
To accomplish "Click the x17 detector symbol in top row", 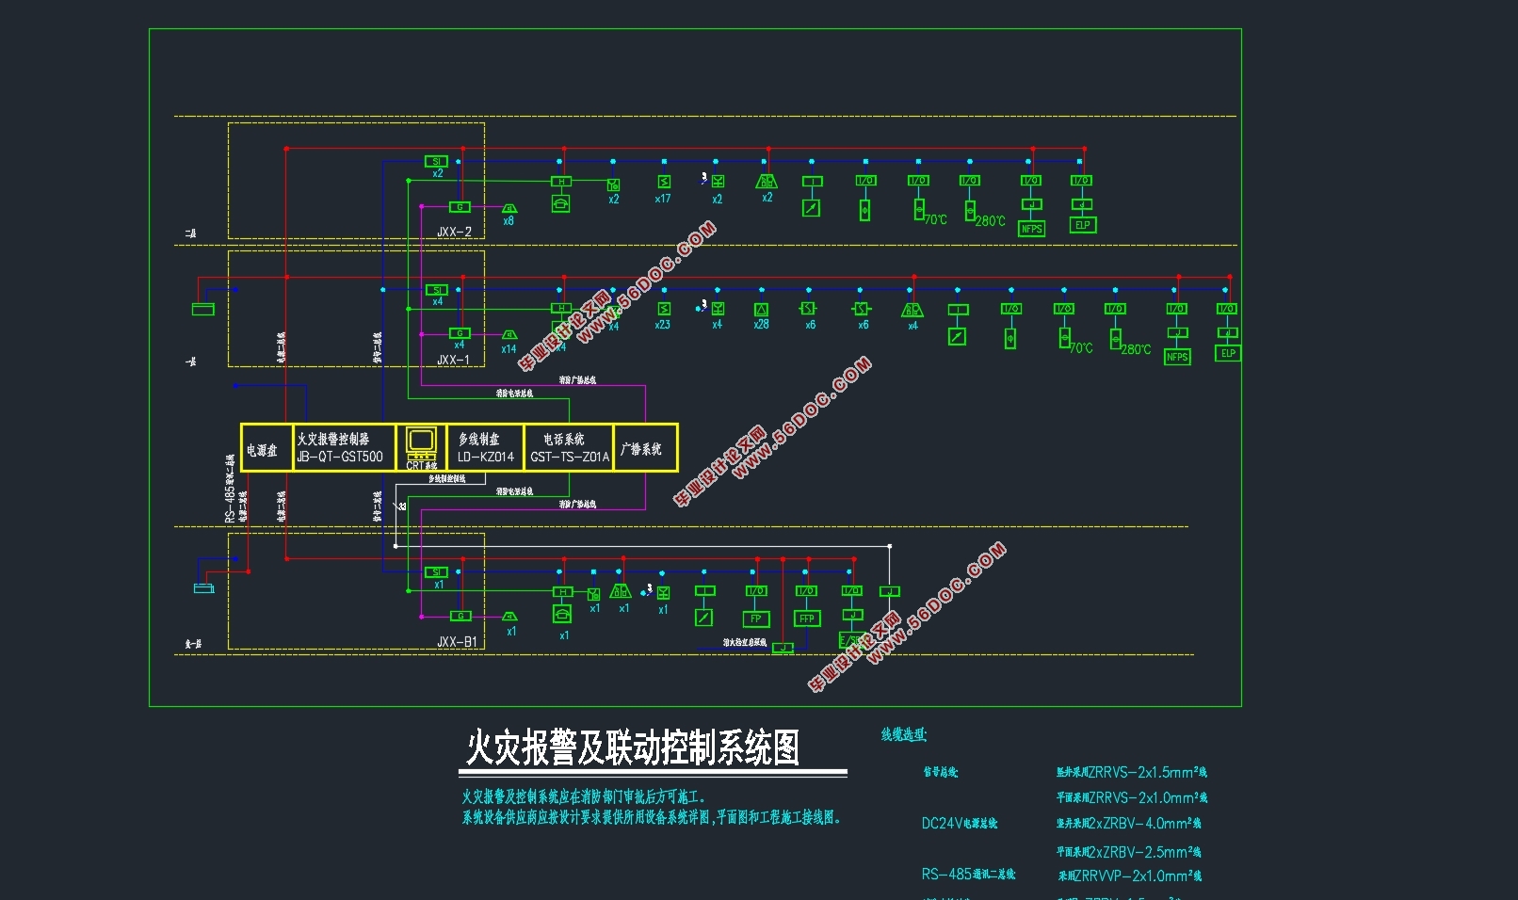I will [664, 182].
